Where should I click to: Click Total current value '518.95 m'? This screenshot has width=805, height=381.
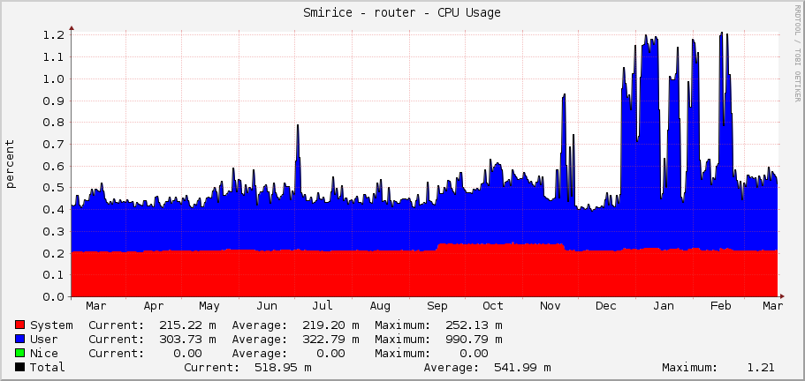283,367
